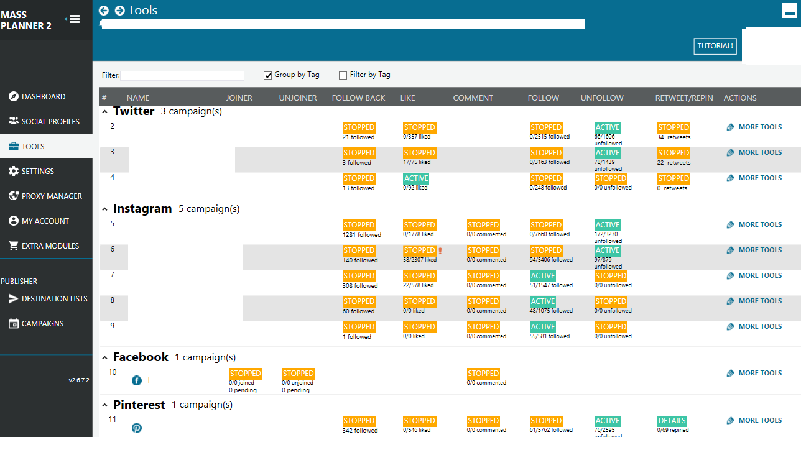The image size is (801, 450).
Task: Toggle row 10 Joiner STOPPED status
Action: coord(246,374)
